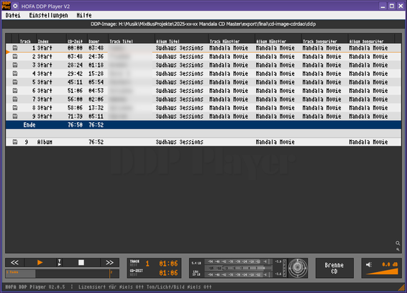
Task: Click the HOFA DDP Player title bar icon
Action: 6,6
